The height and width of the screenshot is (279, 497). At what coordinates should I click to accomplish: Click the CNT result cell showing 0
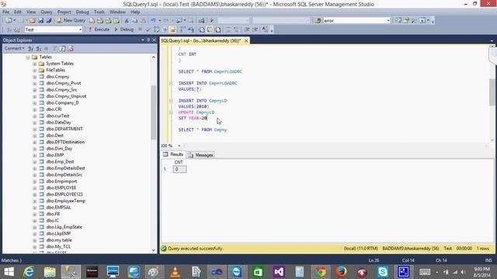tap(179, 169)
